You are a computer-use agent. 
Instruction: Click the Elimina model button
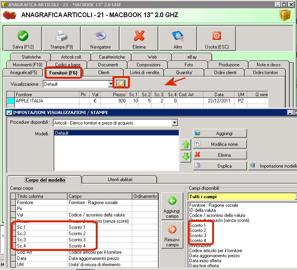click(x=220, y=155)
